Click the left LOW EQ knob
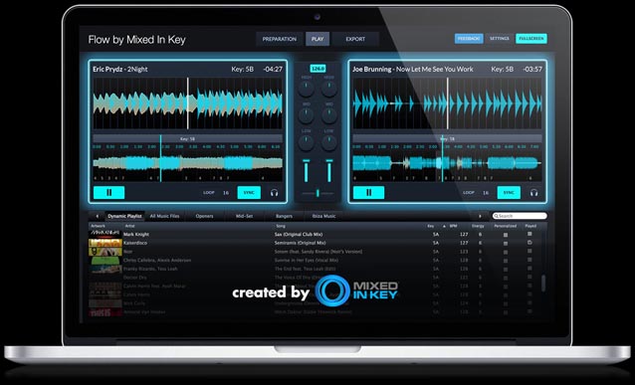 tap(307, 142)
